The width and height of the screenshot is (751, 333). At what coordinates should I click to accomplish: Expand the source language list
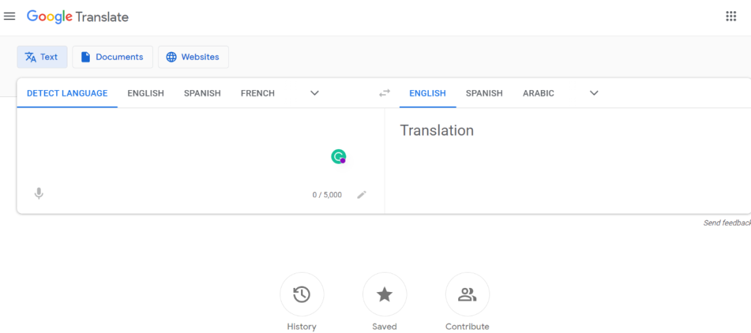pos(314,93)
